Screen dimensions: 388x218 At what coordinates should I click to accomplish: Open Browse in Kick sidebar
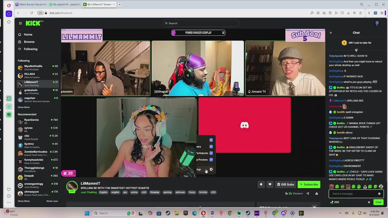coord(26,42)
